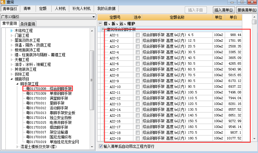258x153 pixels.
Task: Expand the 门窗工程 tree node
Action: pos(11,35)
